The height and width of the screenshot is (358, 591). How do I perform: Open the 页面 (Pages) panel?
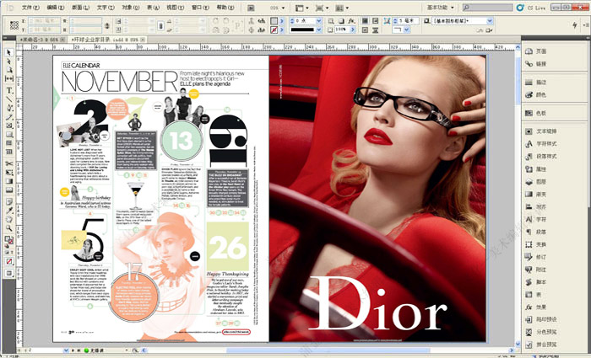pyautogui.click(x=537, y=51)
